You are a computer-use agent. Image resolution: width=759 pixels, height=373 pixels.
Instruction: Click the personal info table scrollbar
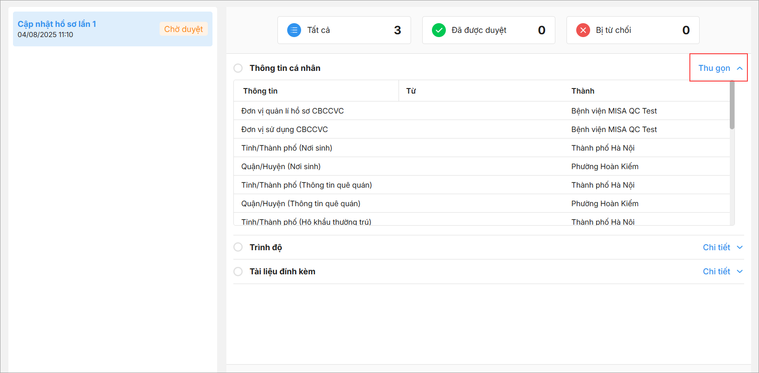[x=732, y=106]
